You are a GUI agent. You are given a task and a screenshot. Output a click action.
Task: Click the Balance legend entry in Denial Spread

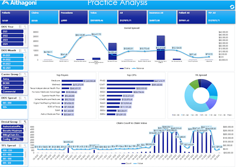click(138, 68)
